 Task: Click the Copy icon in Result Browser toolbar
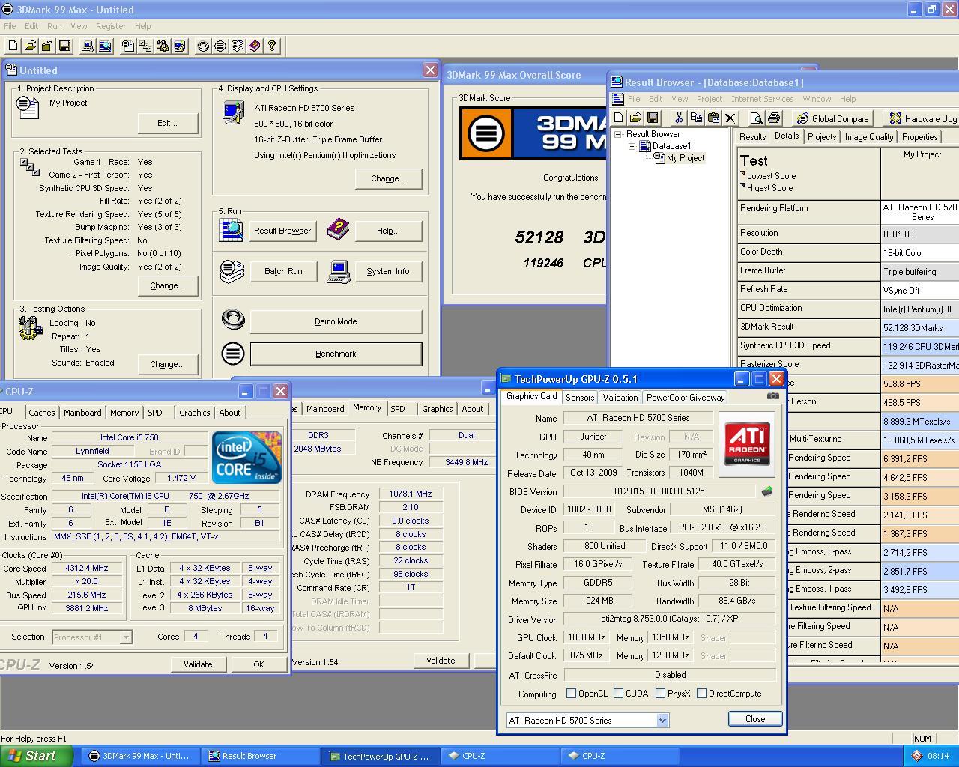(696, 118)
